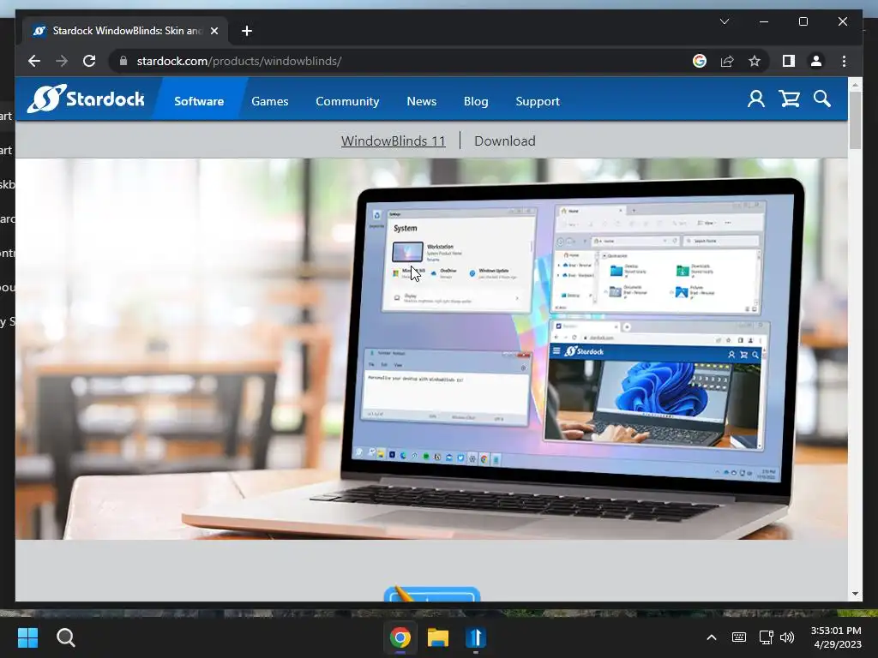The width and height of the screenshot is (878, 658).
Task: Click the Download link in the sub navigation
Action: [x=504, y=141]
